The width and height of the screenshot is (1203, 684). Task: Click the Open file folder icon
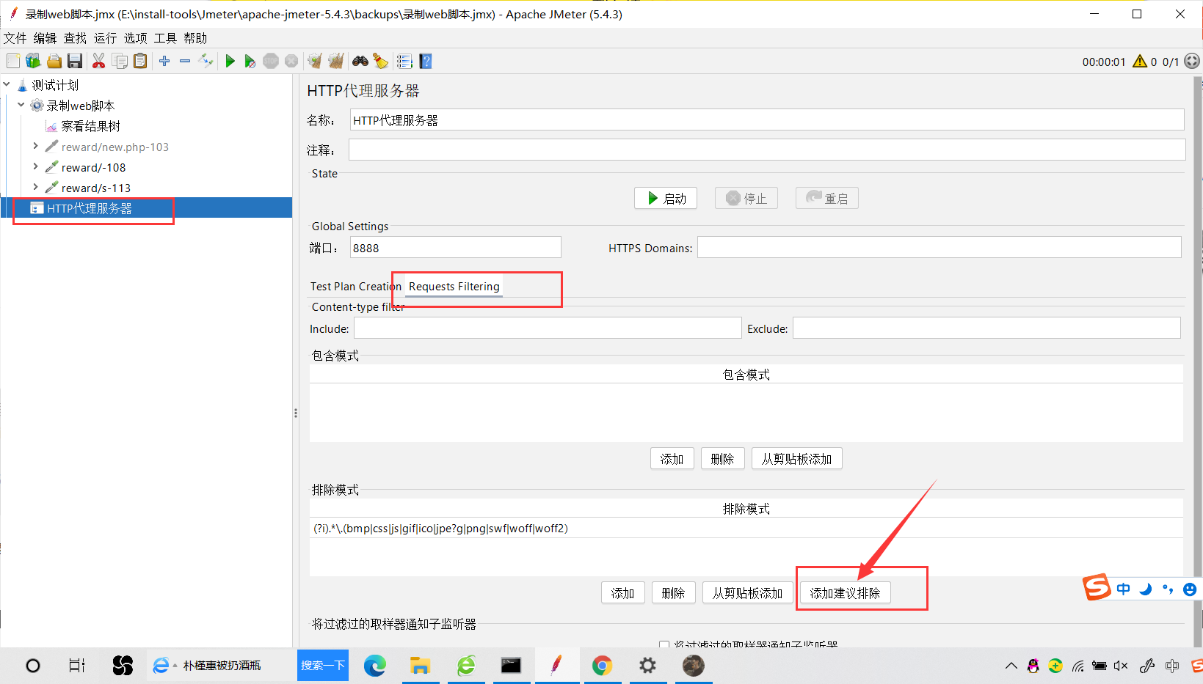click(54, 61)
